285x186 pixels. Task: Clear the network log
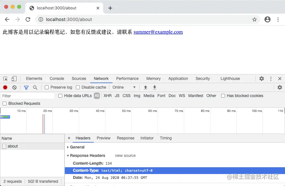coord(14,87)
